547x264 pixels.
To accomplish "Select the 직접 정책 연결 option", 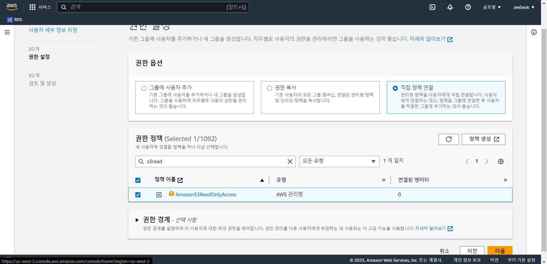I will point(395,88).
